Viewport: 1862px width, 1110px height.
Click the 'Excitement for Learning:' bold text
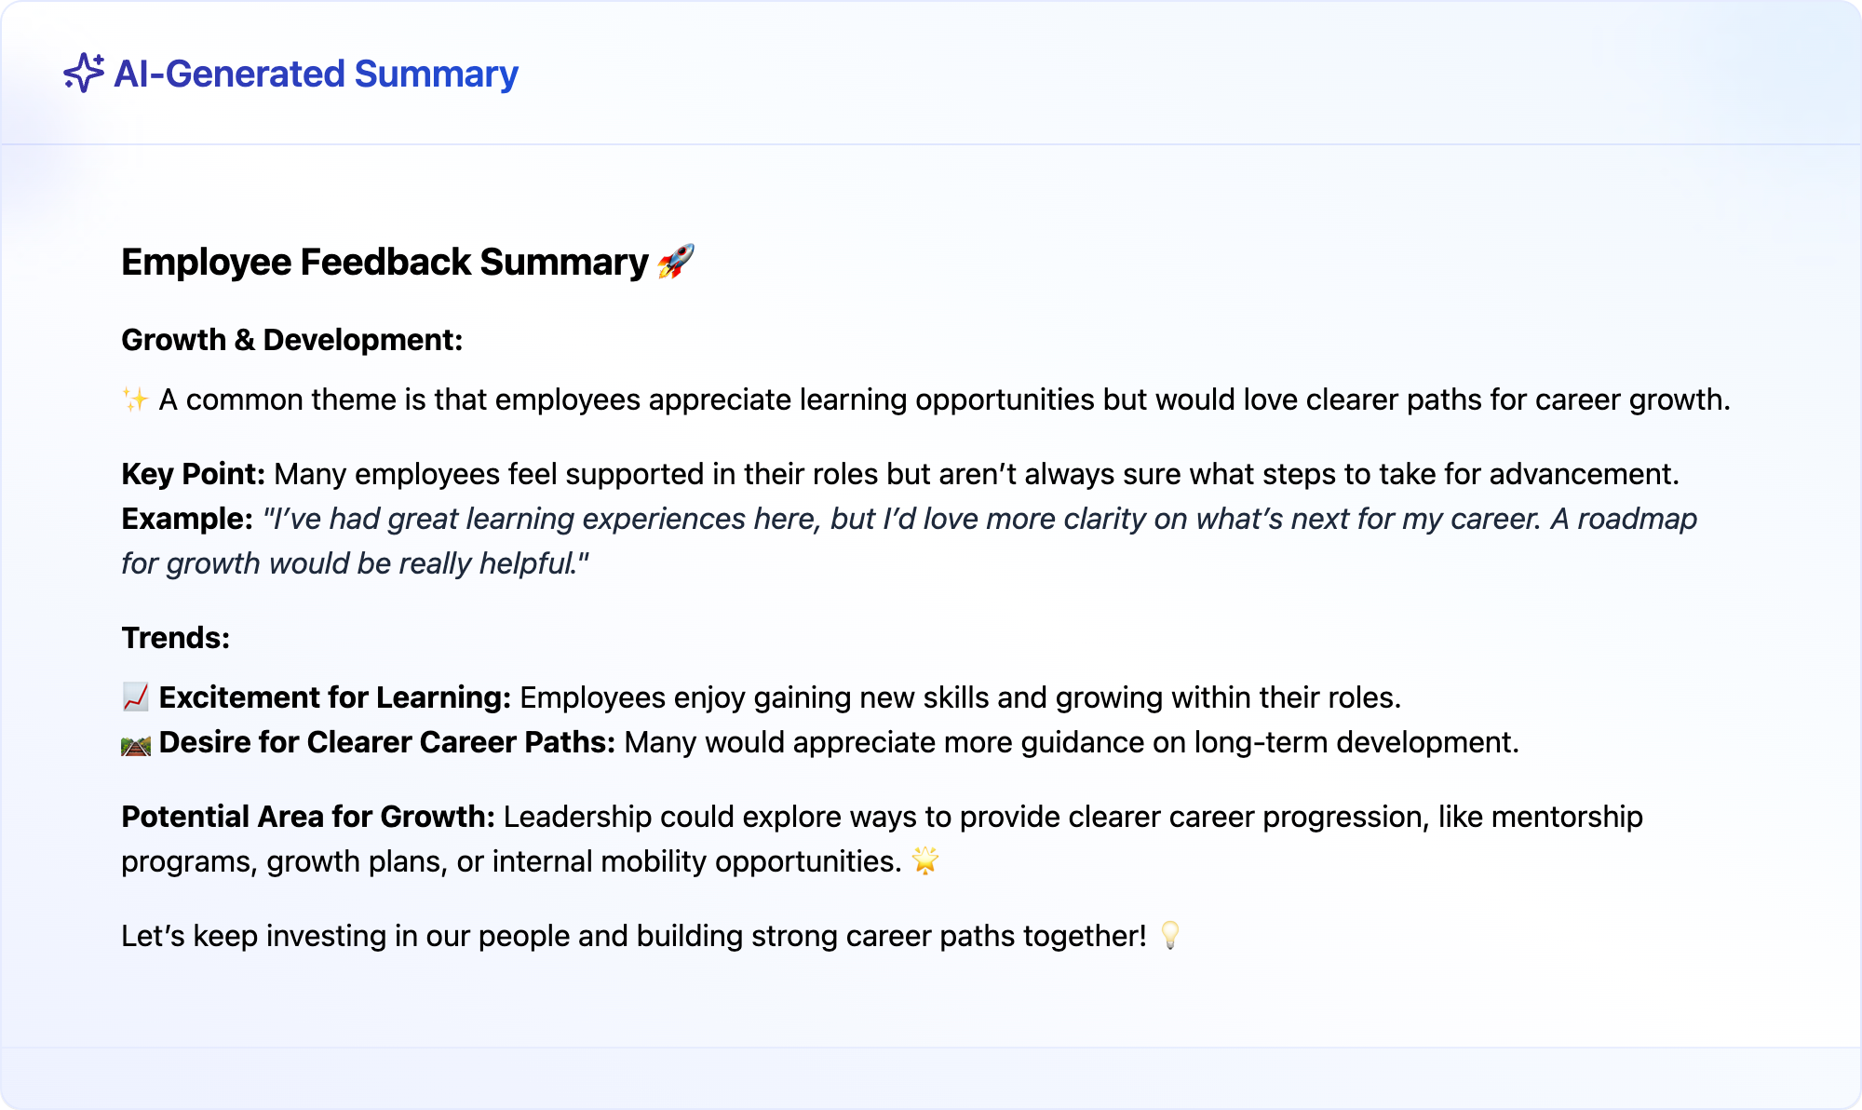335,697
